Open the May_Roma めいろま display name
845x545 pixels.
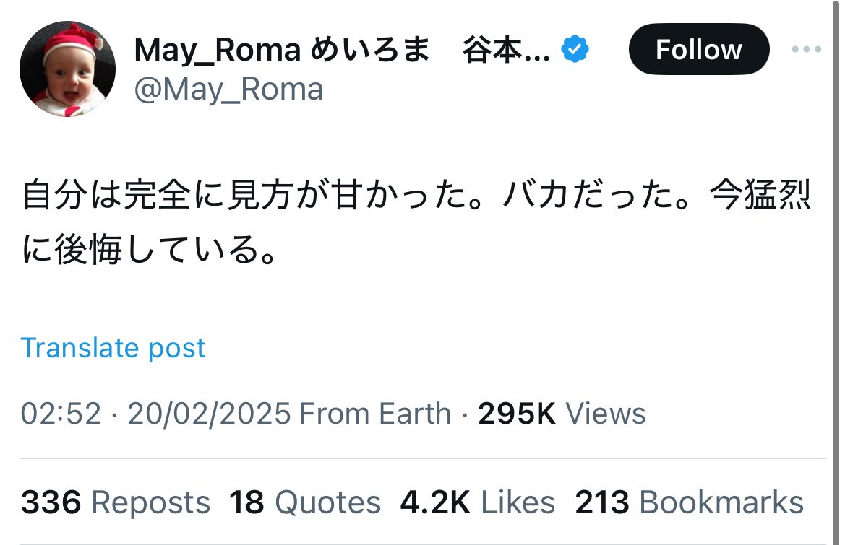(x=282, y=50)
